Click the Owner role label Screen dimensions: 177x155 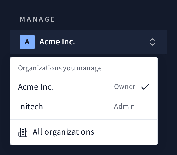click(125, 87)
